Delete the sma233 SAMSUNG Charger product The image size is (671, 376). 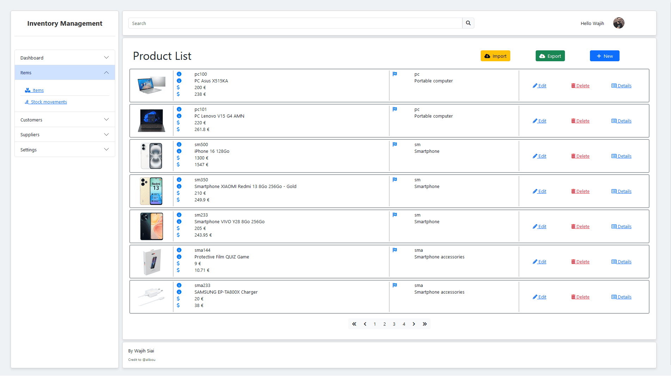click(x=580, y=297)
